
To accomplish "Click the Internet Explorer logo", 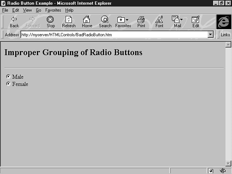I will (224, 21).
